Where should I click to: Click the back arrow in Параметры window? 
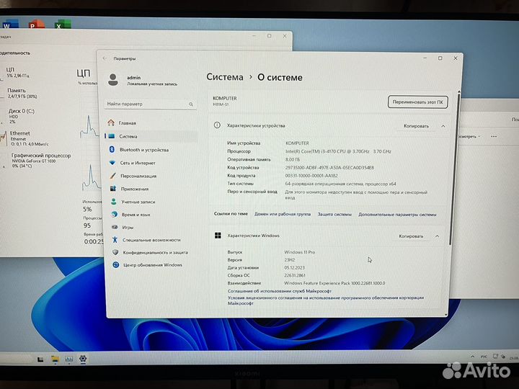point(105,58)
